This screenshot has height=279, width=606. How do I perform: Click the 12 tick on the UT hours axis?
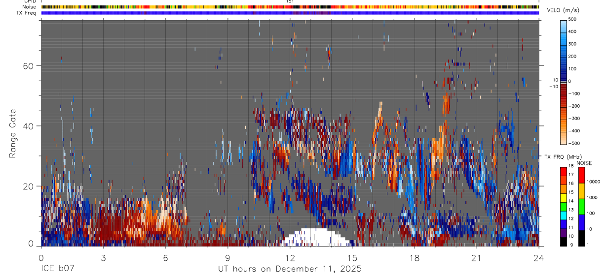point(290,257)
